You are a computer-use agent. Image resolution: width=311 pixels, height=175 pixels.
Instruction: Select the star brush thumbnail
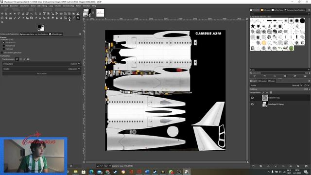pyautogui.click(x=253, y=26)
